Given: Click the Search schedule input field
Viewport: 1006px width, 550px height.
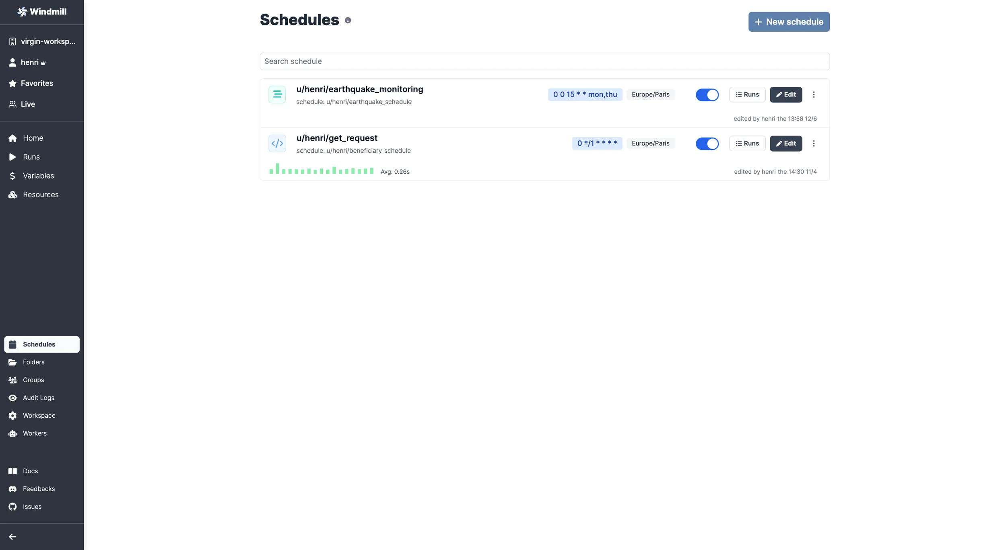Looking at the screenshot, I should tap(544, 61).
